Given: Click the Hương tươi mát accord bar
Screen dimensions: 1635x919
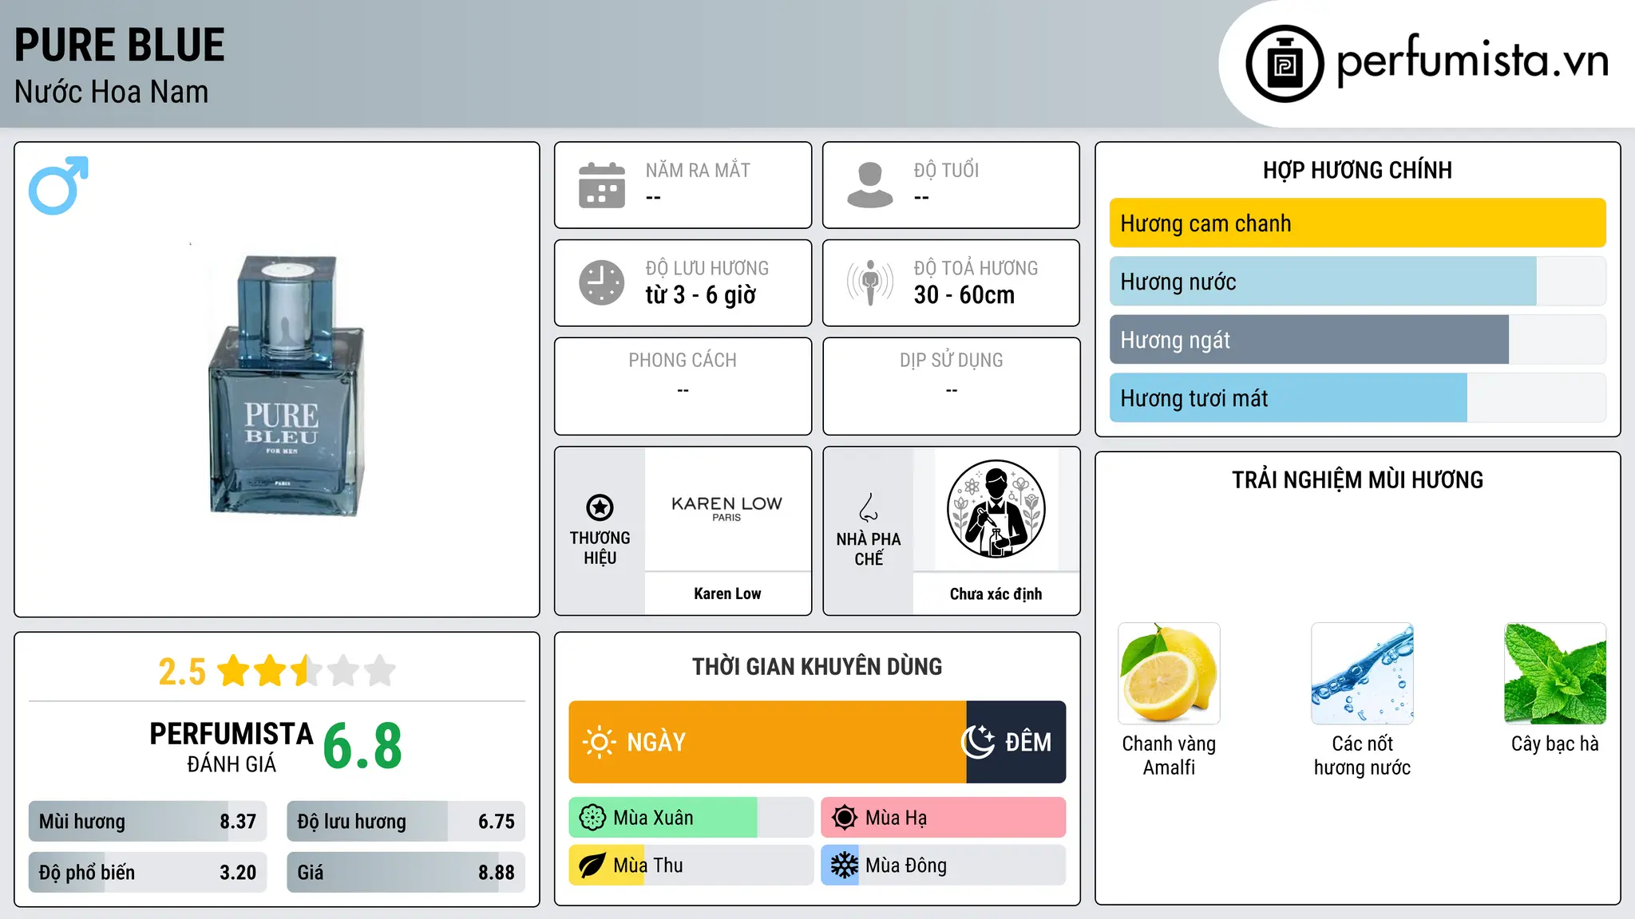Looking at the screenshot, I should point(1357,398).
